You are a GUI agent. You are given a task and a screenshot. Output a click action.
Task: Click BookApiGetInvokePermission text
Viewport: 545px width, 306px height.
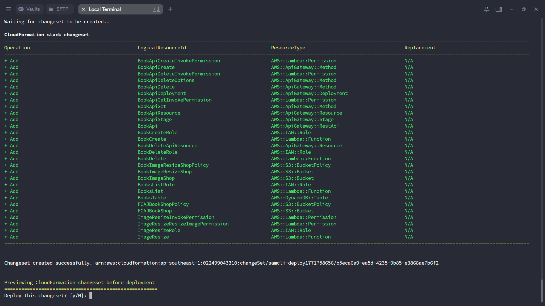[x=175, y=100]
